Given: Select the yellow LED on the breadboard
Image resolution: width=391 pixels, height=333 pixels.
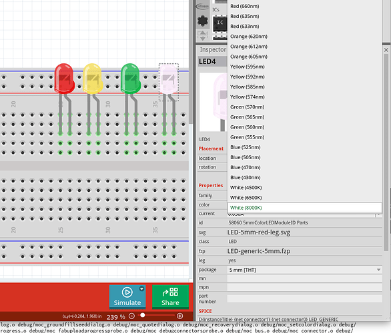Looking at the screenshot, I should (x=93, y=79).
